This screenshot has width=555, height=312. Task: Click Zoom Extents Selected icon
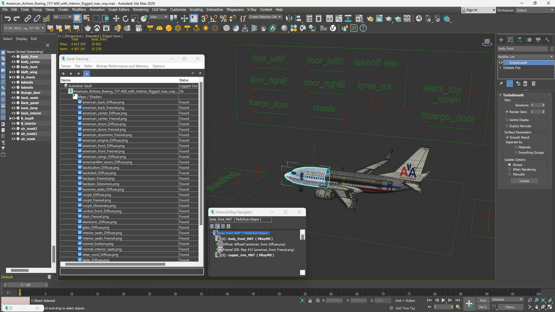543,300
